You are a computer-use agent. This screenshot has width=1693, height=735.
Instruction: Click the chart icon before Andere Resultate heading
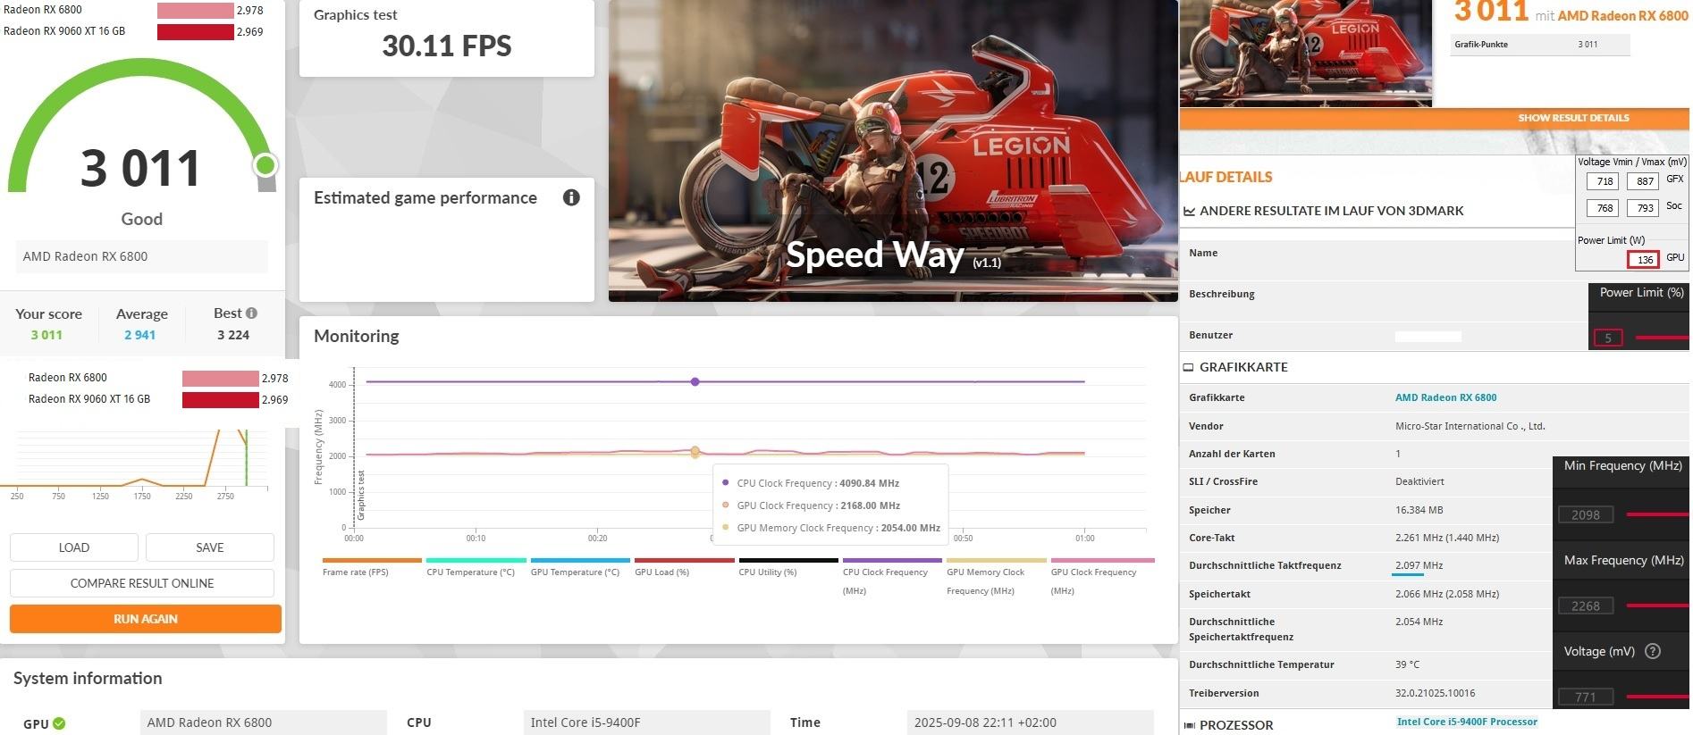click(x=1189, y=212)
